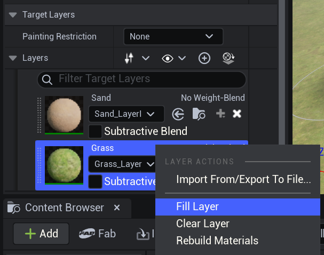Screen dimensions: 324x255
Task: Choose Fill Layer from context menu
Action: pyautogui.click(x=238, y=207)
